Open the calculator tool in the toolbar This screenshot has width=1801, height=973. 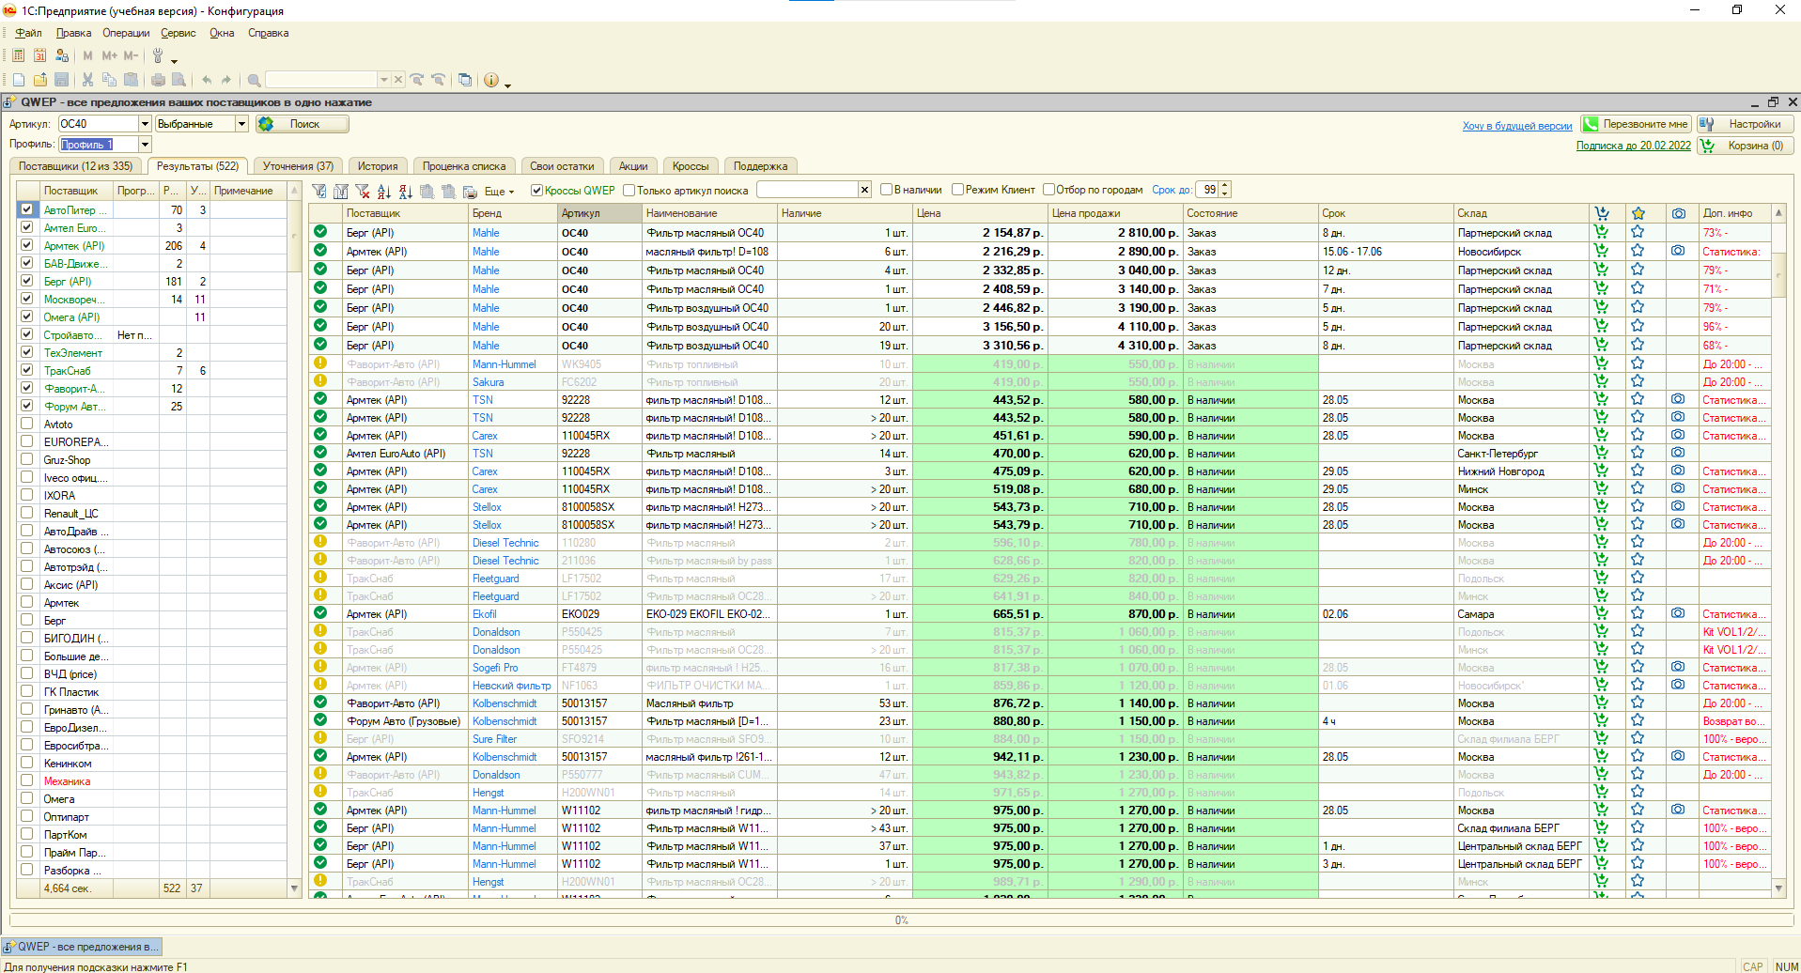click(18, 55)
